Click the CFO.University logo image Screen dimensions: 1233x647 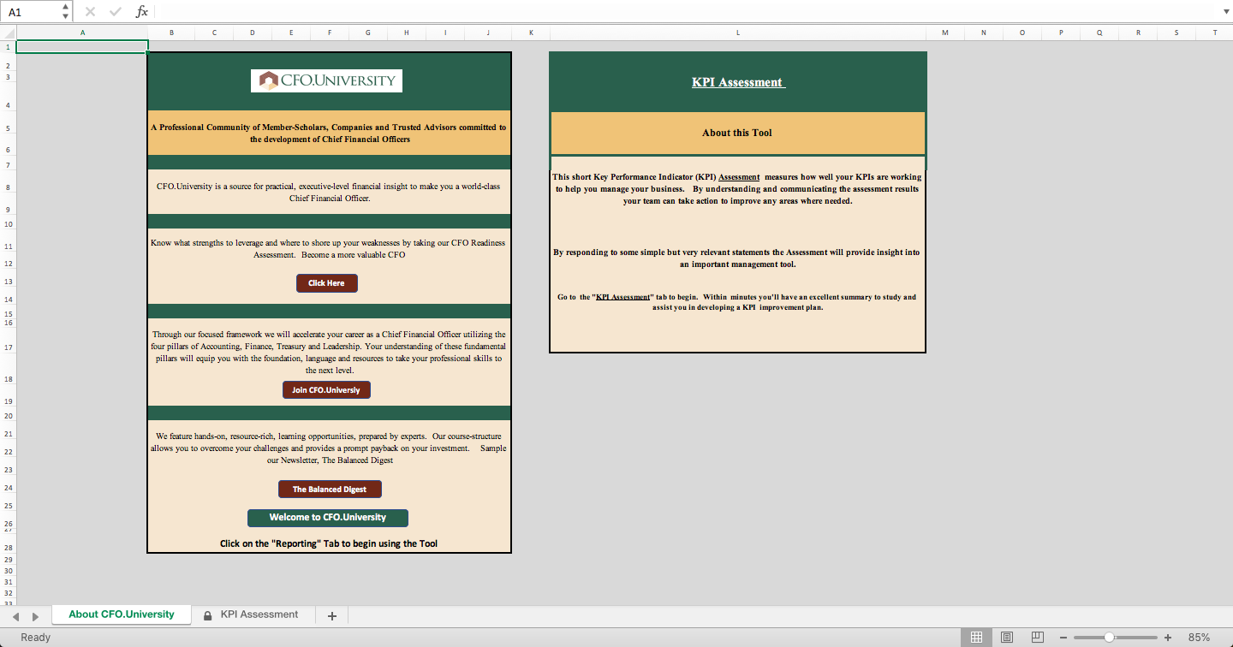(326, 80)
